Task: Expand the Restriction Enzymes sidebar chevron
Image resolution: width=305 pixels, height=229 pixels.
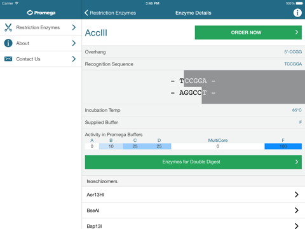Action: click(x=74, y=27)
